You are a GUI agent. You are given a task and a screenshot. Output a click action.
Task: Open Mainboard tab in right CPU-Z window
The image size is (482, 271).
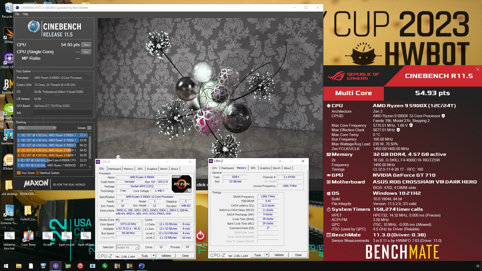pyautogui.click(x=227, y=168)
